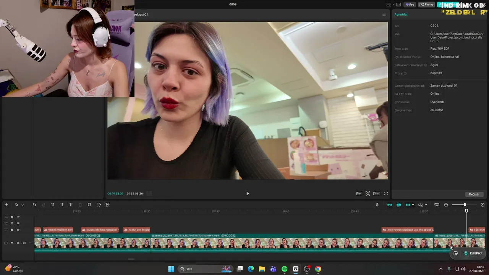489x275 pixels.
Task: Open Microsoft Edge from the taskbar
Action: point(251,269)
